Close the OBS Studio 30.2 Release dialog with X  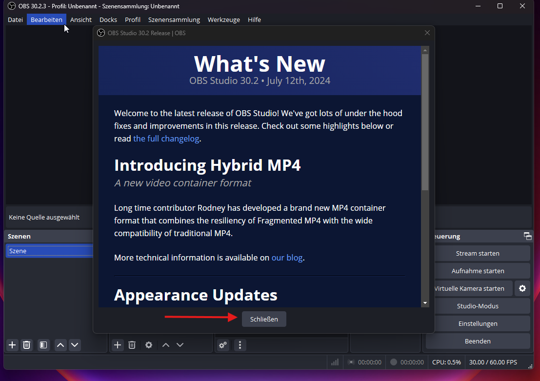[x=427, y=33]
